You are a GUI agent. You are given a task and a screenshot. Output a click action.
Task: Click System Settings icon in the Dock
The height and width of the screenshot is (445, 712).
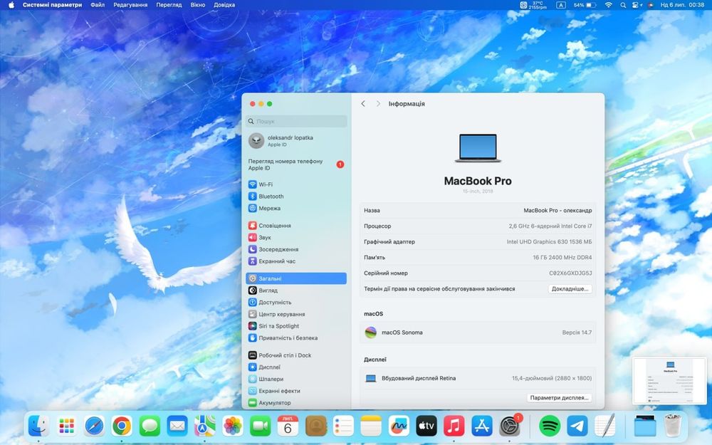pyautogui.click(x=510, y=426)
